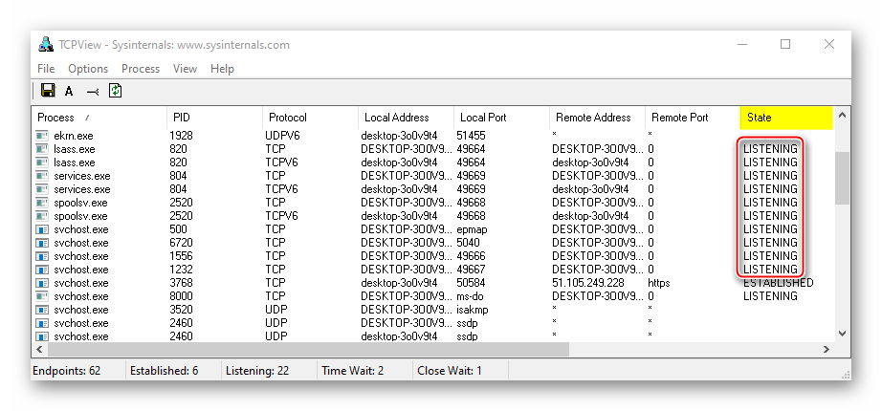
Task: Open the View menu
Action: [185, 69]
